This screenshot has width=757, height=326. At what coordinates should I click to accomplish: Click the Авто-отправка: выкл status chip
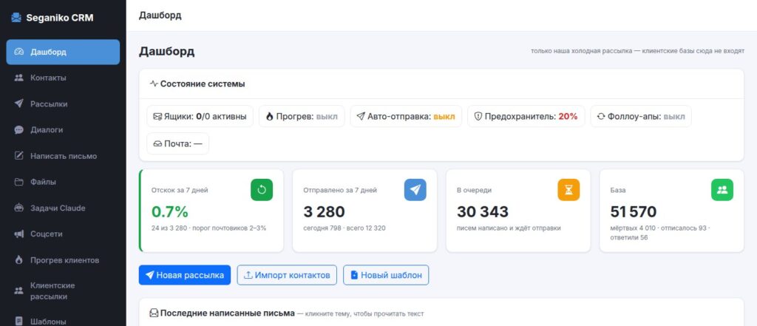point(406,116)
